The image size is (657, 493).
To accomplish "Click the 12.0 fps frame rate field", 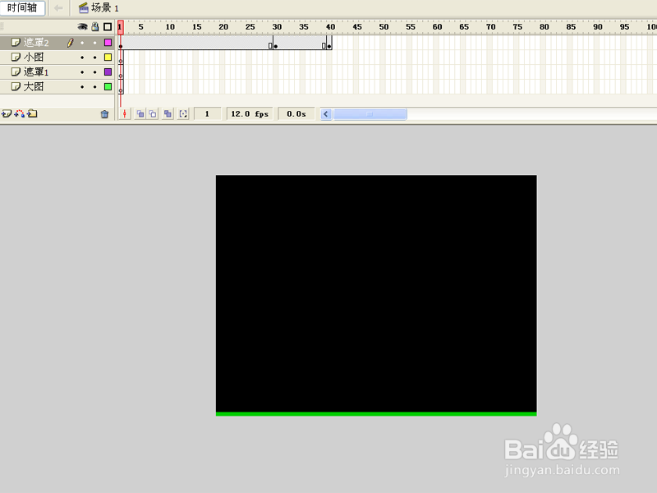I will tap(250, 113).
